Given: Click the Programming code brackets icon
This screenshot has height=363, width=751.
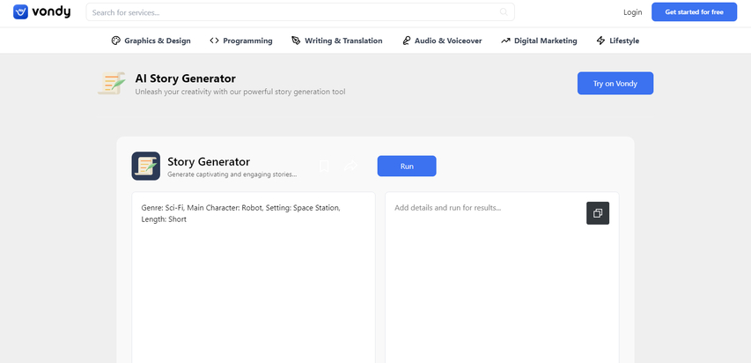Looking at the screenshot, I should [214, 41].
